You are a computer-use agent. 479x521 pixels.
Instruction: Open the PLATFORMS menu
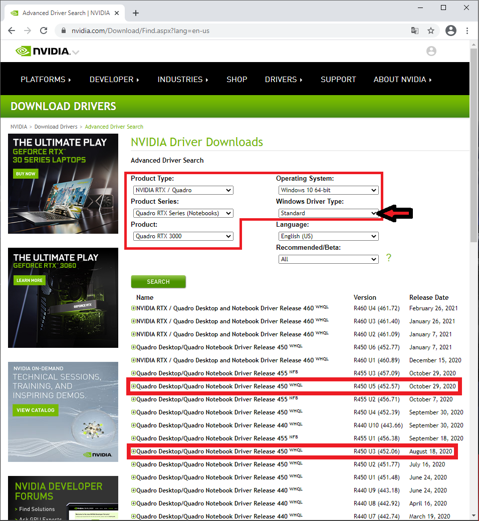46,80
